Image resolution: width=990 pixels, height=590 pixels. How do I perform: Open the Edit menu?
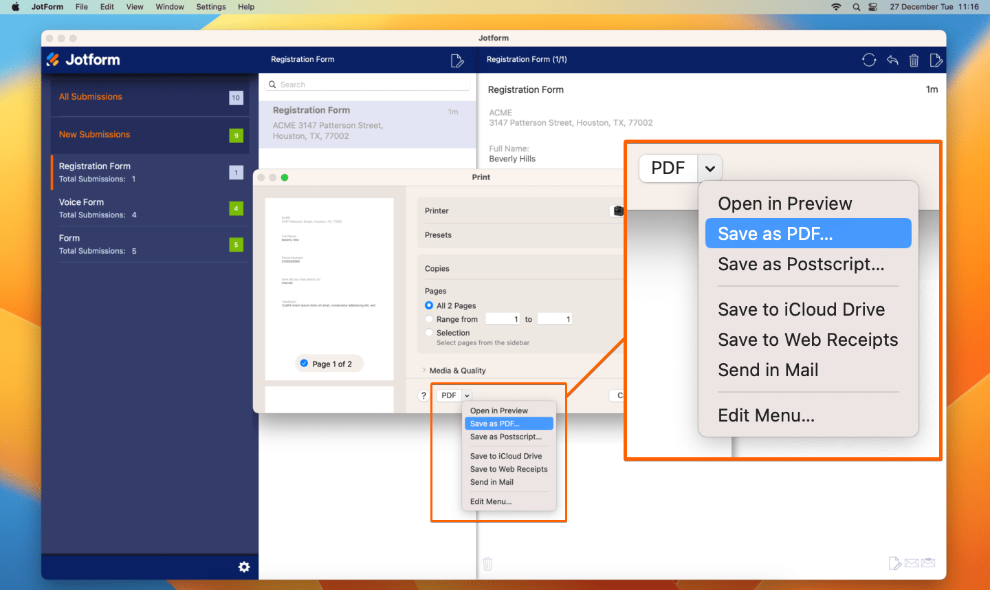click(x=107, y=7)
